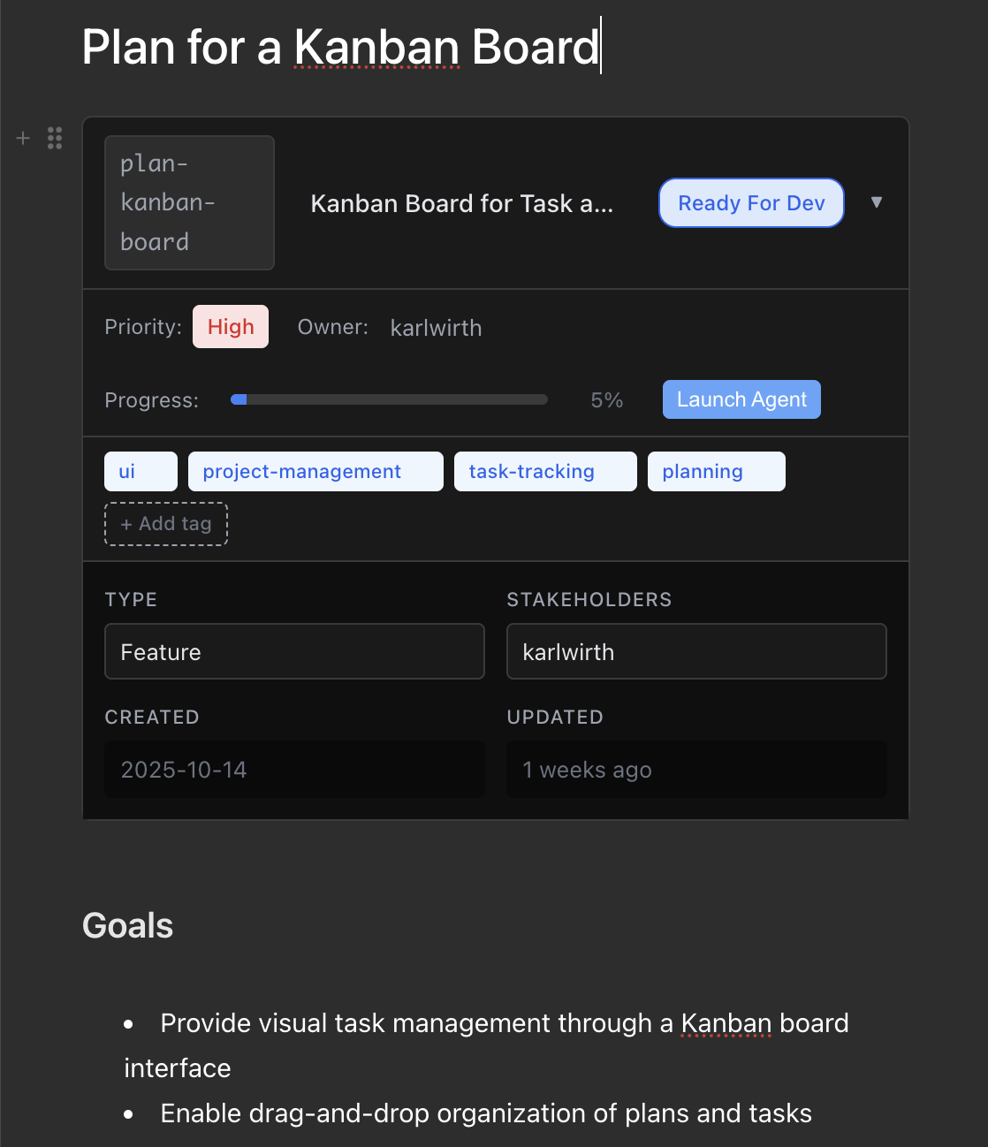Open the status dropdown arrow

(x=877, y=202)
